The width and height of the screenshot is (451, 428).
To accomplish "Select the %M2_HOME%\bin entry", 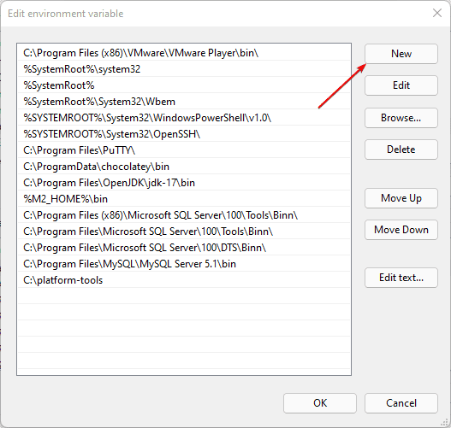I will tap(184, 199).
